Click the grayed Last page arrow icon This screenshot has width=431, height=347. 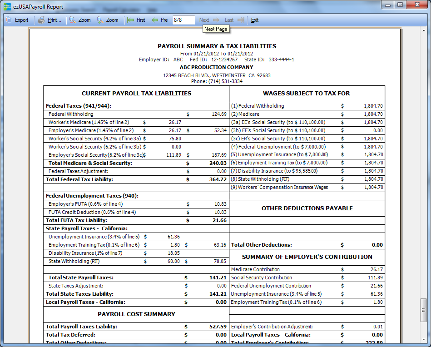click(241, 20)
